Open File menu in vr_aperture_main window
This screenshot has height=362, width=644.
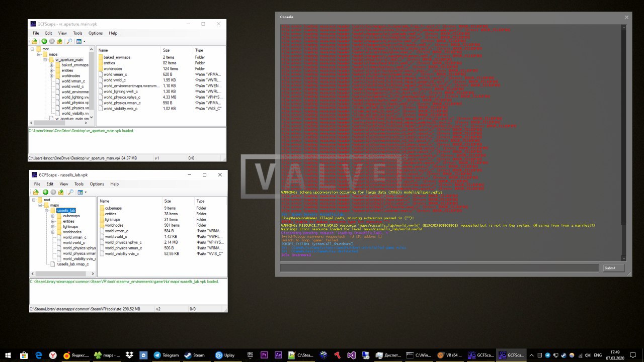click(x=36, y=33)
